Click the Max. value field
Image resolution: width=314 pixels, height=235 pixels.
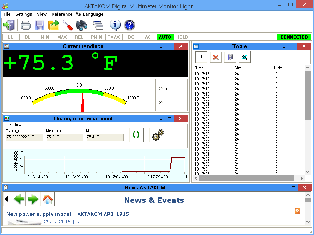(x=105, y=137)
